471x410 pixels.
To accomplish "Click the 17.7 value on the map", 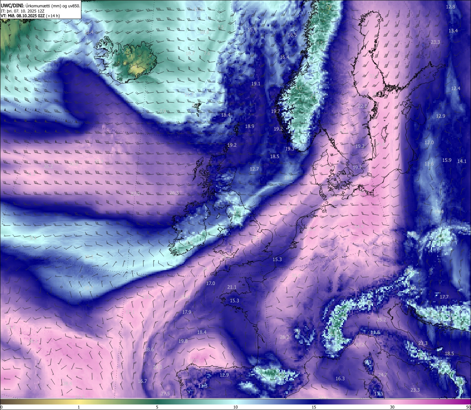I will [x=444, y=297].
